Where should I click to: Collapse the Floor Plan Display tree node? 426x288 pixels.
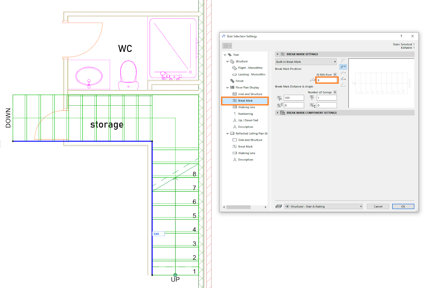coord(227,88)
